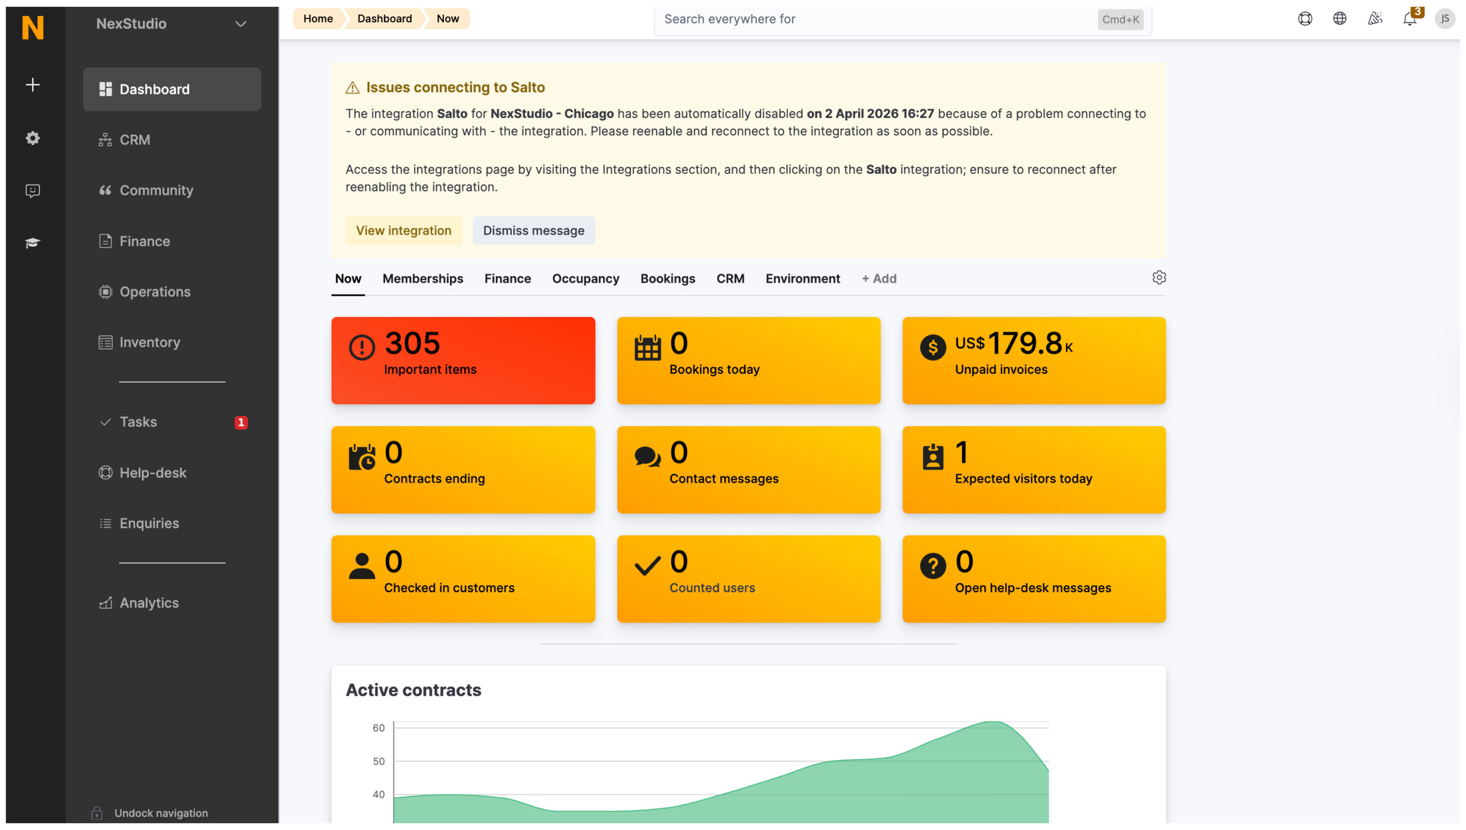Open Help-desk in the sidebar
Image resolution: width=1466 pixels, height=830 pixels.
[172, 473]
